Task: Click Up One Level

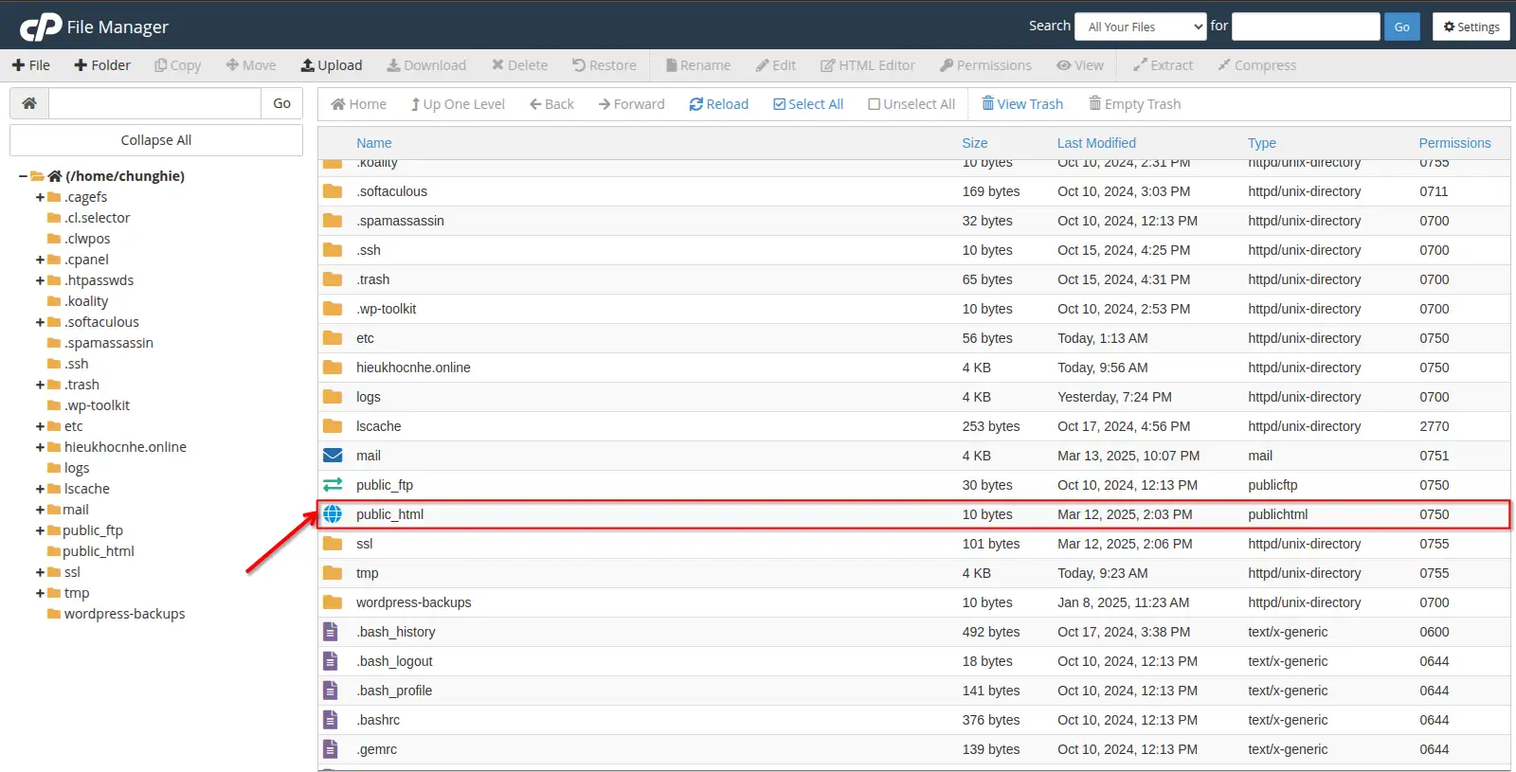Action: tap(458, 104)
